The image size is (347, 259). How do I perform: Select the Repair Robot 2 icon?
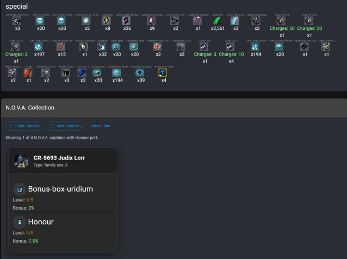pos(325,47)
